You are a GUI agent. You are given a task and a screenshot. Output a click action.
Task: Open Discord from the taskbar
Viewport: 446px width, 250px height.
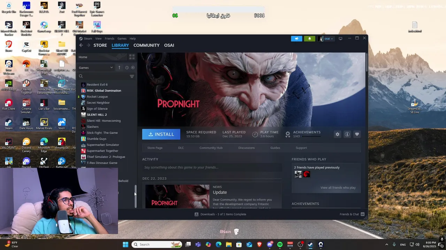(x=270, y=244)
